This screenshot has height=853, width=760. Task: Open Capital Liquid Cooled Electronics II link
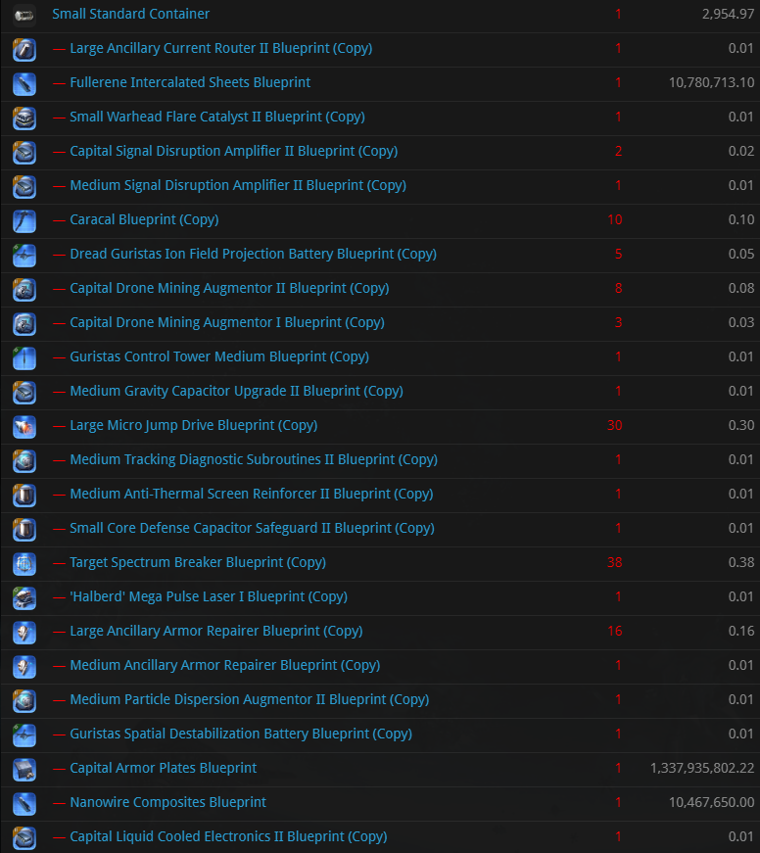coord(228,836)
